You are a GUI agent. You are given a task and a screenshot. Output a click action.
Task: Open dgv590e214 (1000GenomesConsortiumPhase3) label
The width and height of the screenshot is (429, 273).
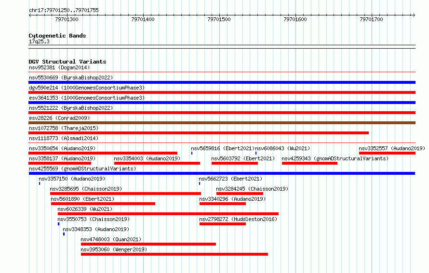click(x=87, y=88)
